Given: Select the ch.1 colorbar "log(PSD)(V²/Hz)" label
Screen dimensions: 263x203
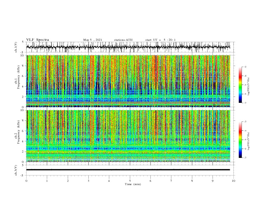Looking at the screenshot, I should [248, 87].
